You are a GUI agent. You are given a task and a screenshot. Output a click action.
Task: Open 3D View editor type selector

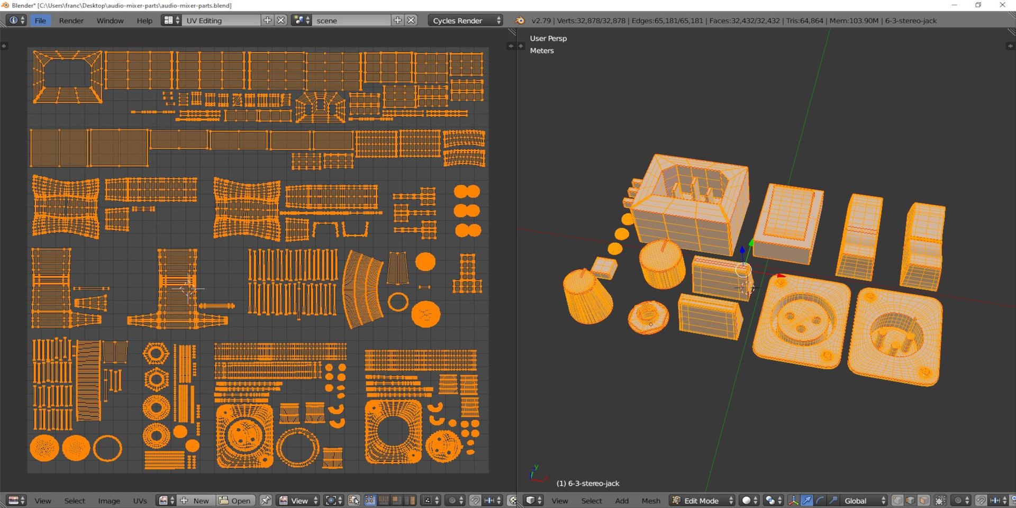tap(534, 500)
